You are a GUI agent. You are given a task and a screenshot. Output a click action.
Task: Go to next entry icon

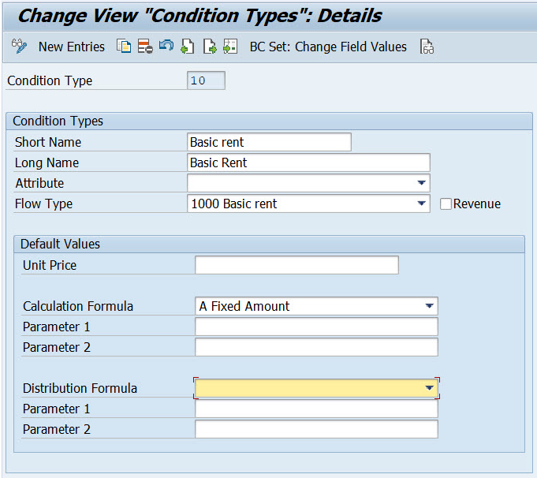[209, 47]
